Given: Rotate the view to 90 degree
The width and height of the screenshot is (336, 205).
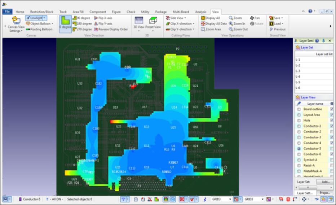Looking at the screenshot, I should click(81, 18).
